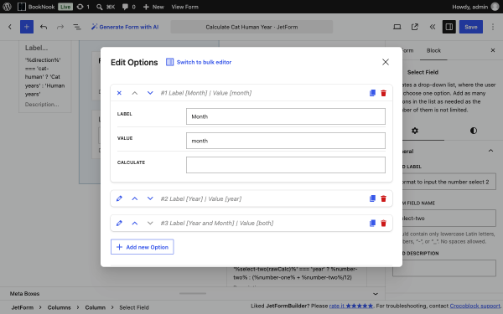Open the Calculate Cat Human Year title bar

(x=251, y=27)
